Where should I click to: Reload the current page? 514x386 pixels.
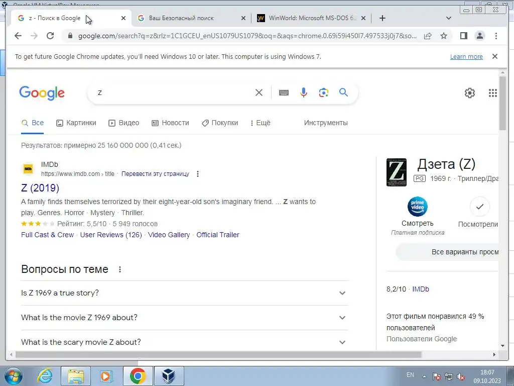coord(50,36)
